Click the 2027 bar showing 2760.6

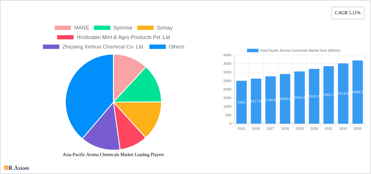tap(270, 100)
